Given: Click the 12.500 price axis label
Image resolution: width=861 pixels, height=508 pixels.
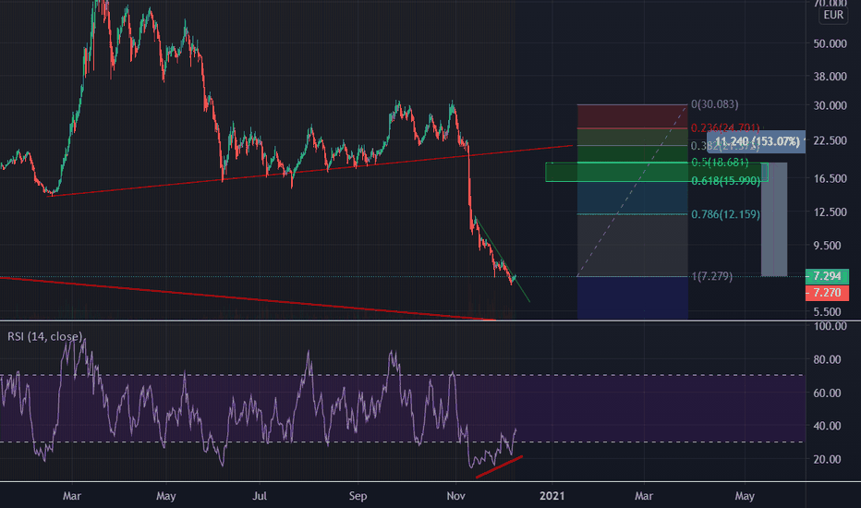Looking at the screenshot, I should tap(830, 212).
